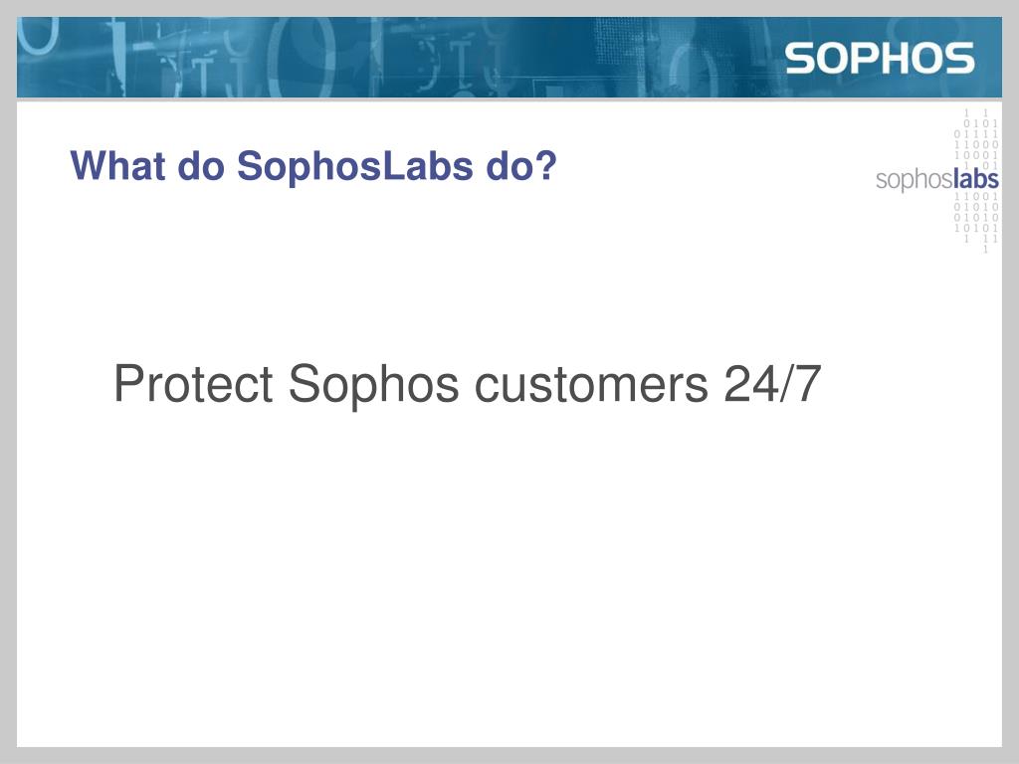
Task: Select the binary digits above sophoslabs logo
Action: [976, 139]
